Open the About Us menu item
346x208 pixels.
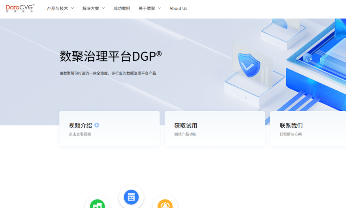point(178,8)
